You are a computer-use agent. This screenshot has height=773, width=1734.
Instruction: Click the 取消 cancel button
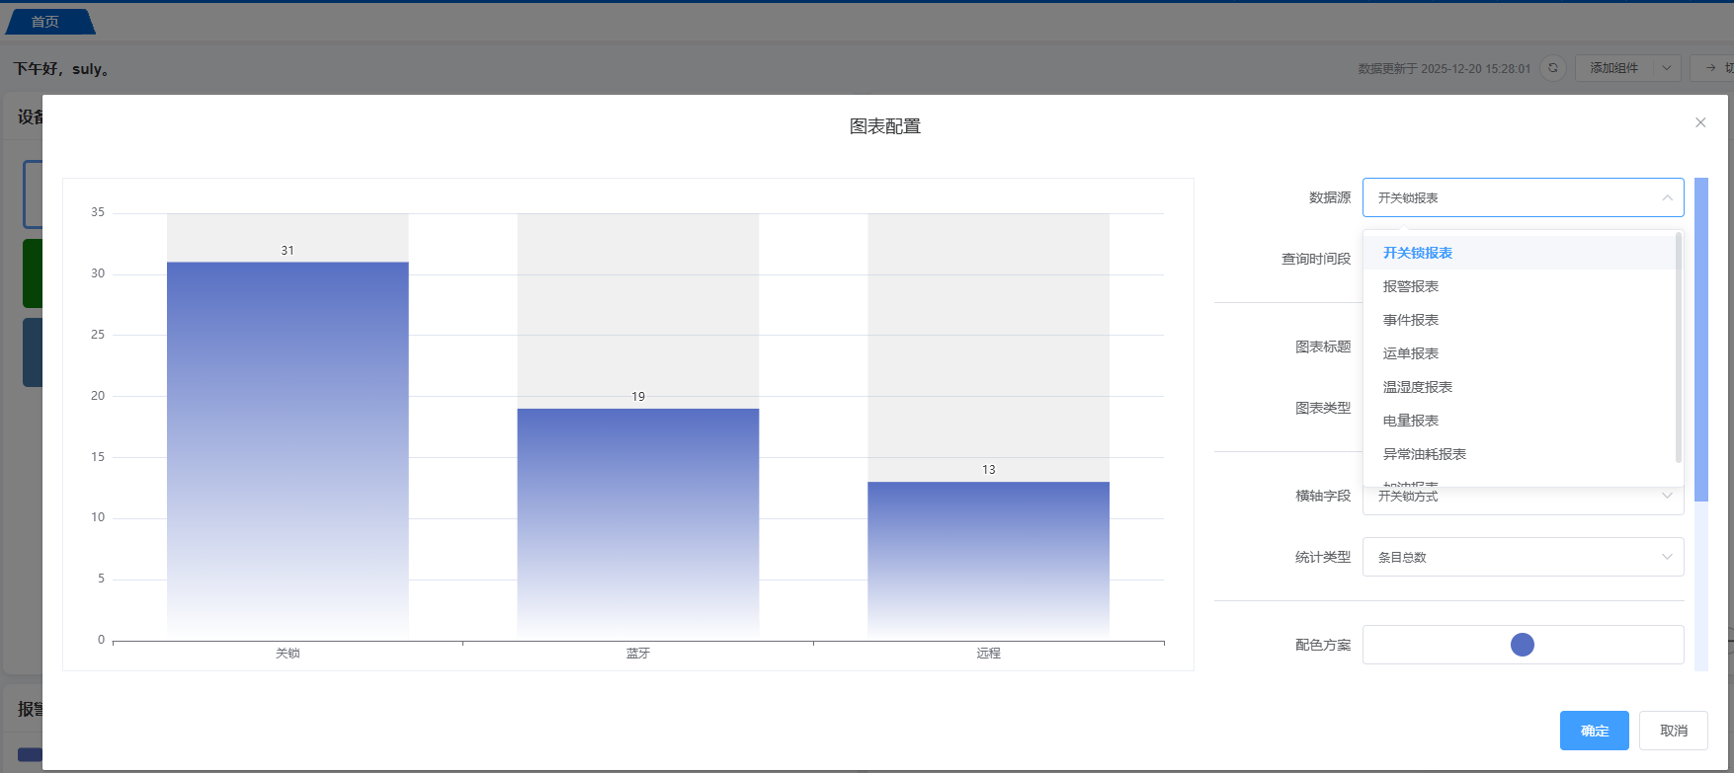pyautogui.click(x=1673, y=731)
